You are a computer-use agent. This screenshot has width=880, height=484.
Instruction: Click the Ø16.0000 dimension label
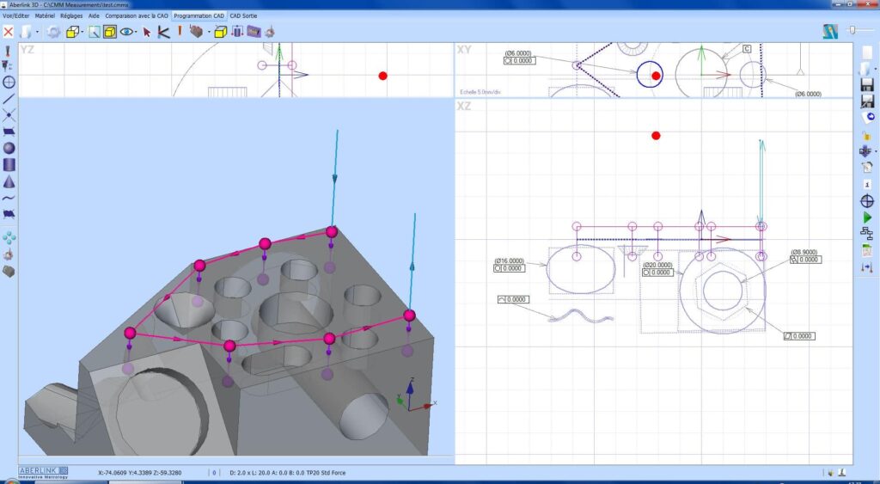coord(510,261)
